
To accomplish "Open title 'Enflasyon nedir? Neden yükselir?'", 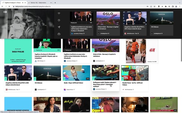I will (x=105, y=84).
